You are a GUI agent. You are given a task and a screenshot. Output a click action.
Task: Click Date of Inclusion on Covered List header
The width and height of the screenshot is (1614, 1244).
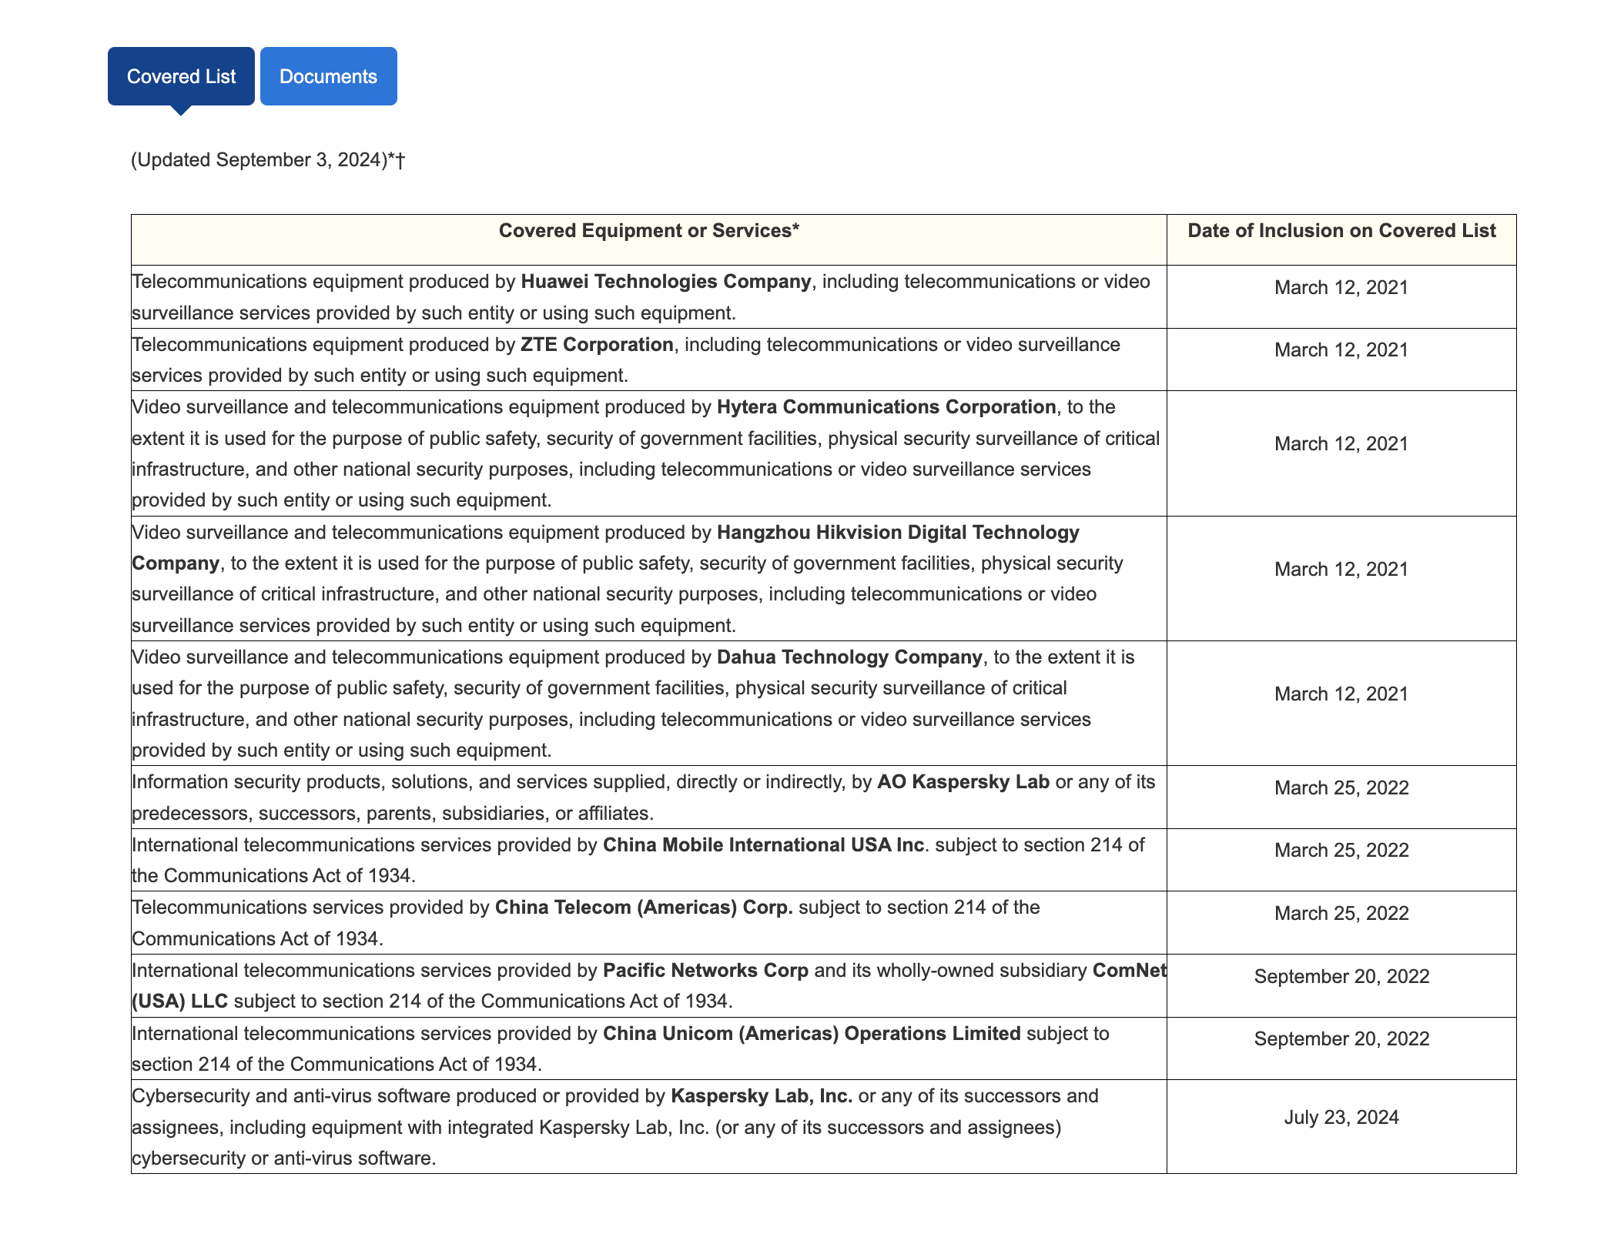1341,231
